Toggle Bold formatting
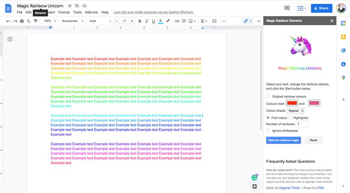 pos(139,21)
